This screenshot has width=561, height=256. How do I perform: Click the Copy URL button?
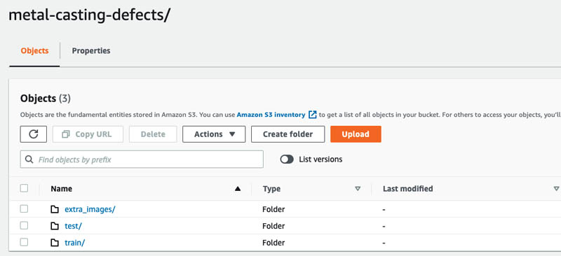[x=88, y=134]
